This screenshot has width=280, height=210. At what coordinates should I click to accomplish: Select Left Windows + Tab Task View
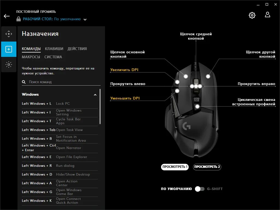pyautogui.click(x=60, y=130)
